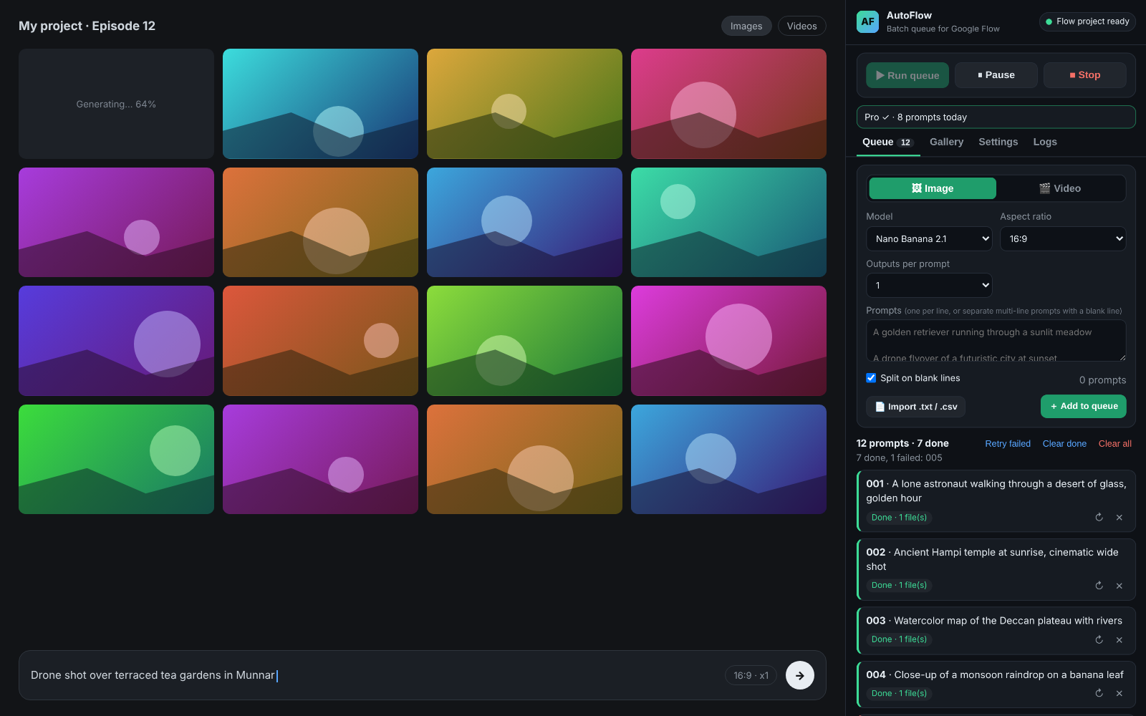Image resolution: width=1146 pixels, height=716 pixels.
Task: Retry prompt 001 using its refresh icon
Action: [1099, 517]
